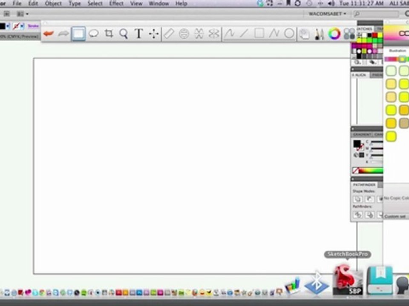Open the Stroke panel link
Screen dimensions: 409x306
tap(33, 26)
